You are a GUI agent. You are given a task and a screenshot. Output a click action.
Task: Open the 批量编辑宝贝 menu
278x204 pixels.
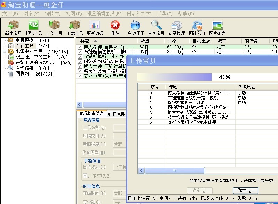104,14
